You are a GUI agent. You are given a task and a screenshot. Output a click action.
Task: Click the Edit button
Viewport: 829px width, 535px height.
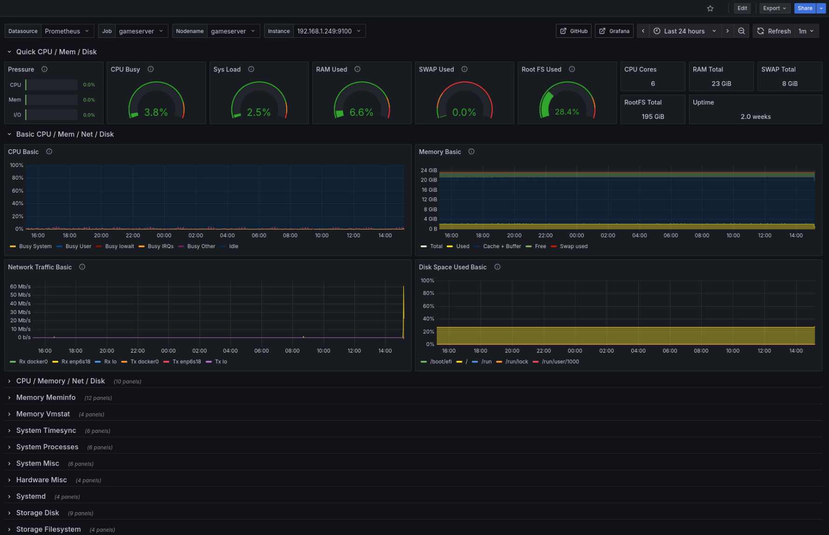742,8
